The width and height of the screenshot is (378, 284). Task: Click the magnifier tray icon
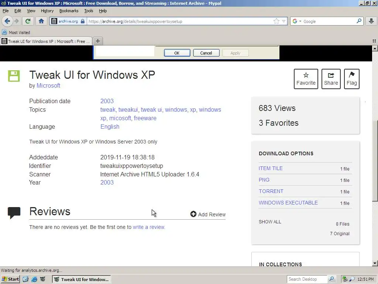pos(352,279)
